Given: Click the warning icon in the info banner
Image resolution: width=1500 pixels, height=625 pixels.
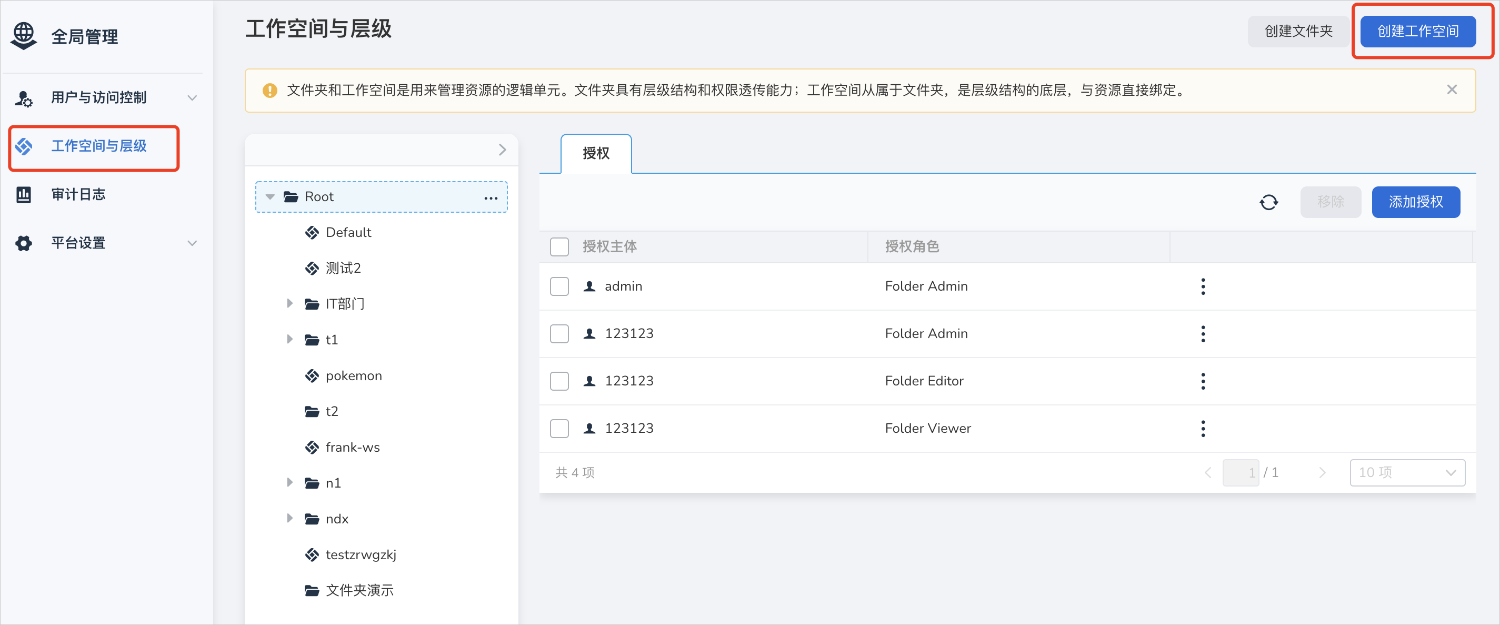Looking at the screenshot, I should (269, 90).
